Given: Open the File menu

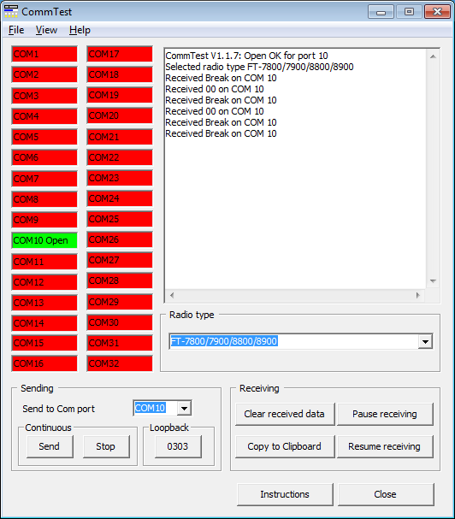Looking at the screenshot, I should click(x=16, y=30).
